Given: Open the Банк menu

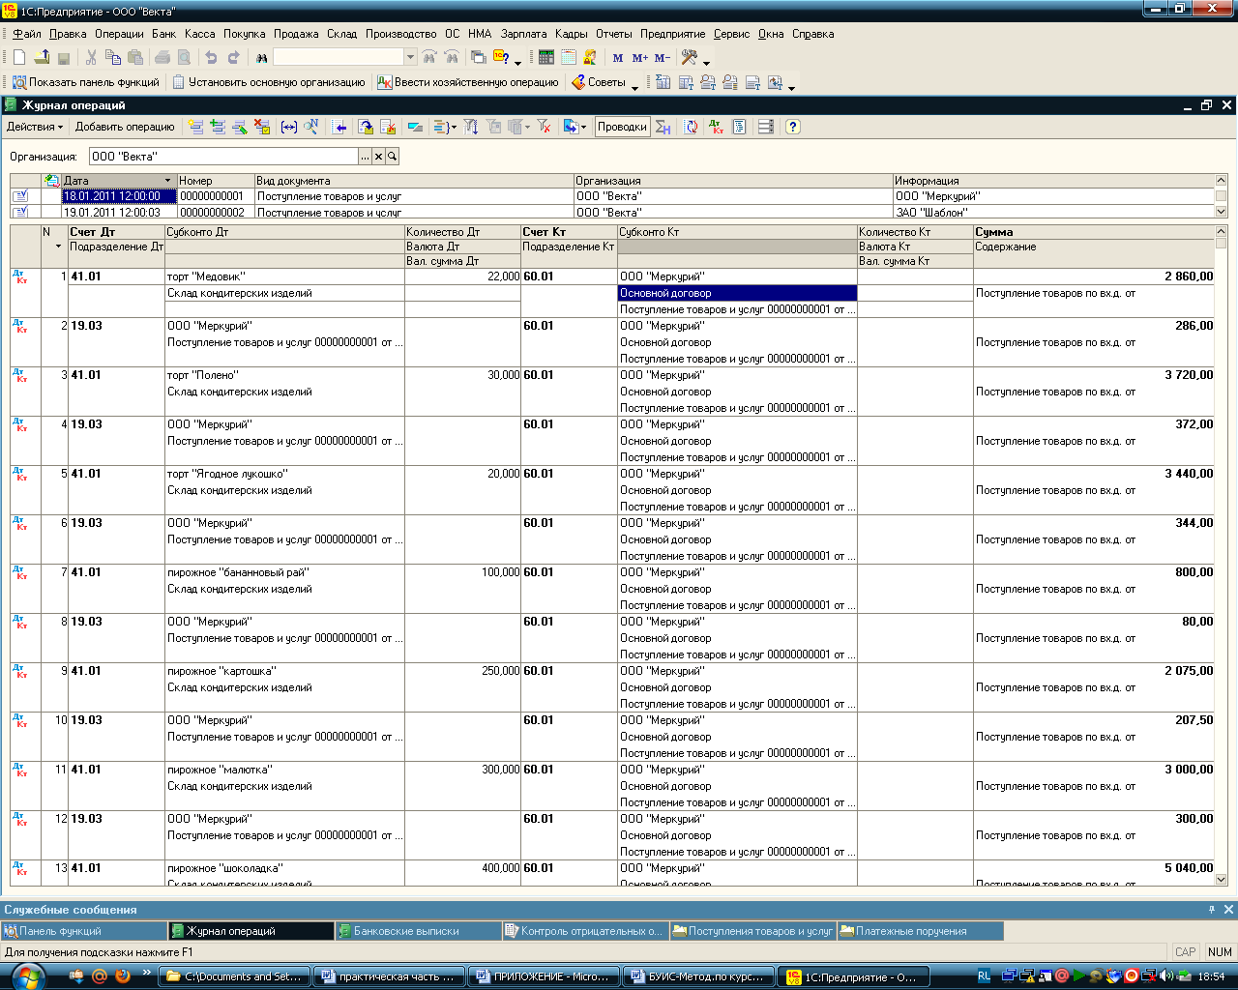Looking at the screenshot, I should point(163,34).
